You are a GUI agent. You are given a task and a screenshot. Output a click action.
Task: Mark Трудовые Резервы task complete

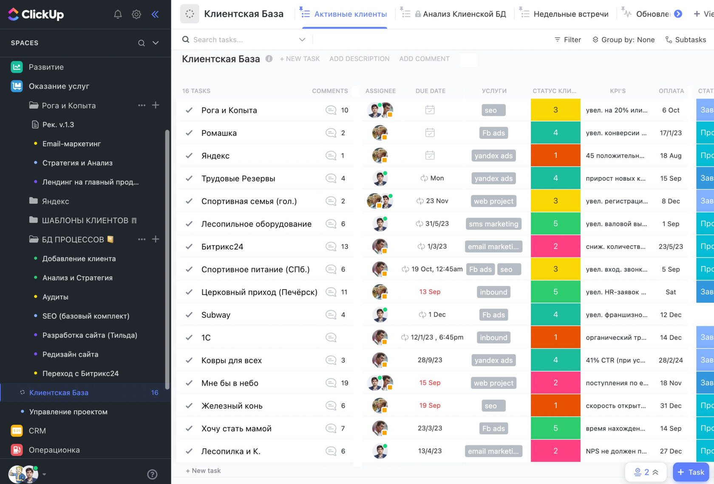(x=189, y=178)
